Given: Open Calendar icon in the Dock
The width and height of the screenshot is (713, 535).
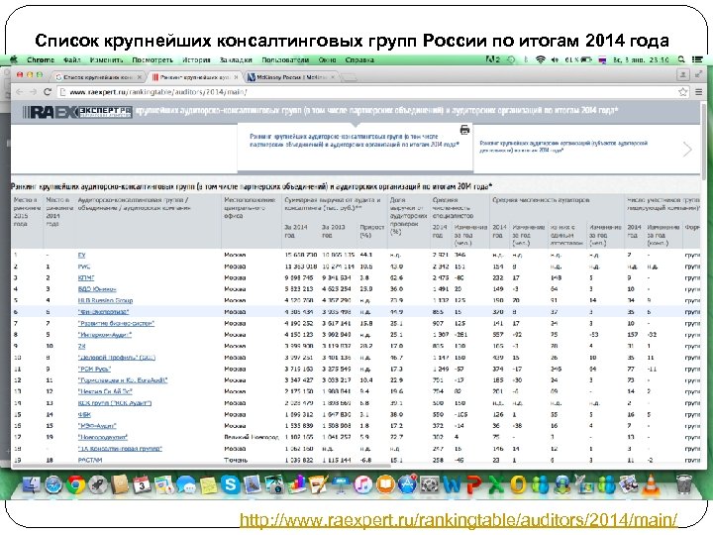Looking at the screenshot, I should pyautogui.click(x=142, y=484).
